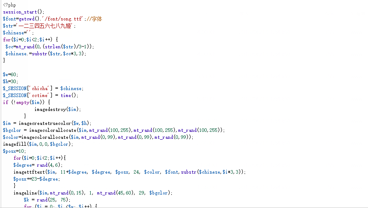The width and height of the screenshot is (368, 208).
Task: Click the '$h=30;' line
Action: tap(10, 81)
